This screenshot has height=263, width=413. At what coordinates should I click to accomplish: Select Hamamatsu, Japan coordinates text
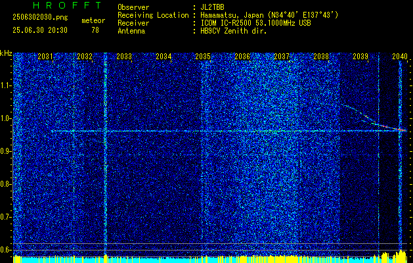[x=269, y=15]
